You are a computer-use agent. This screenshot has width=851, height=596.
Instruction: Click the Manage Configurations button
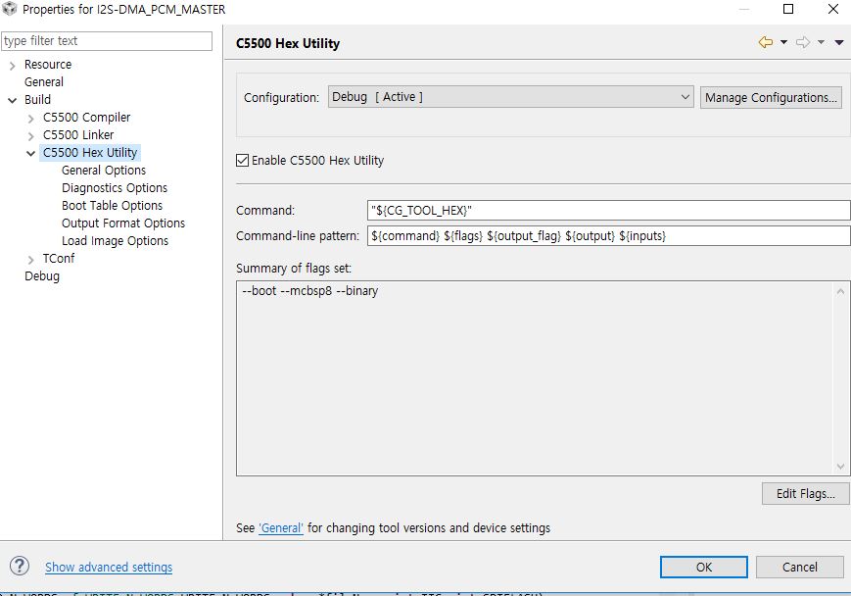771,97
